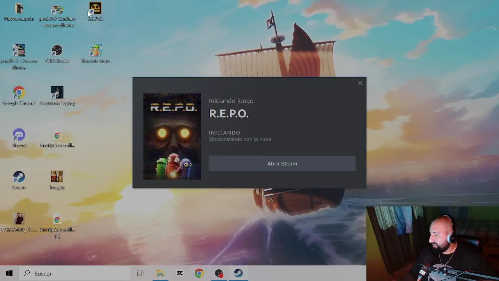Image resolution: width=499 pixels, height=281 pixels.
Task: Select the 470208460 image file icon
Action: [x=19, y=222]
